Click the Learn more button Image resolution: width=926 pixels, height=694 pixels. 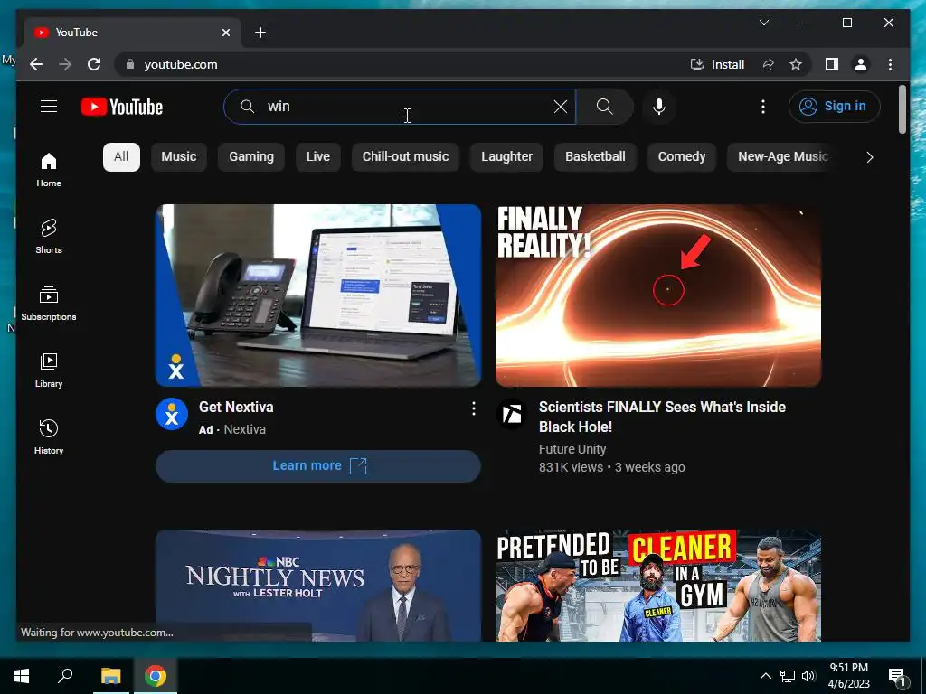coord(318,465)
